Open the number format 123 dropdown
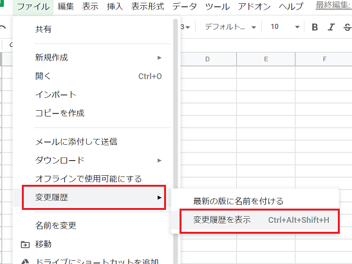The image size is (352, 264). point(185,27)
